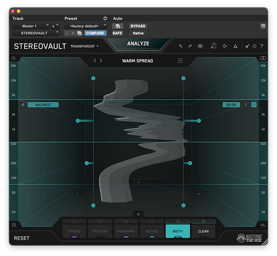Select the WIDTH tab
This screenshot has height=256, width=277.
(178, 231)
